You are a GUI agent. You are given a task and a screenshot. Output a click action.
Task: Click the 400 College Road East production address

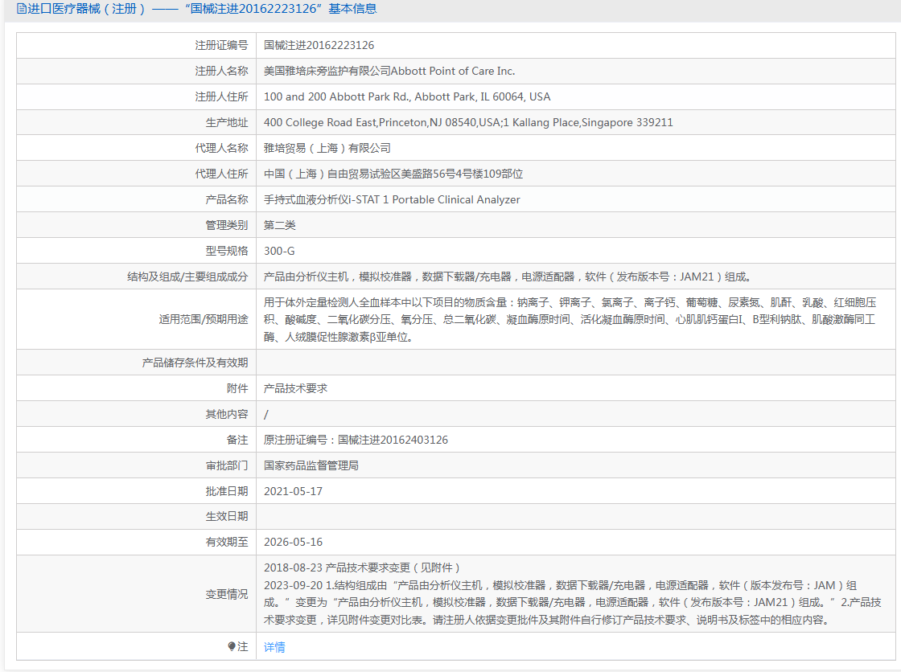[x=468, y=122]
